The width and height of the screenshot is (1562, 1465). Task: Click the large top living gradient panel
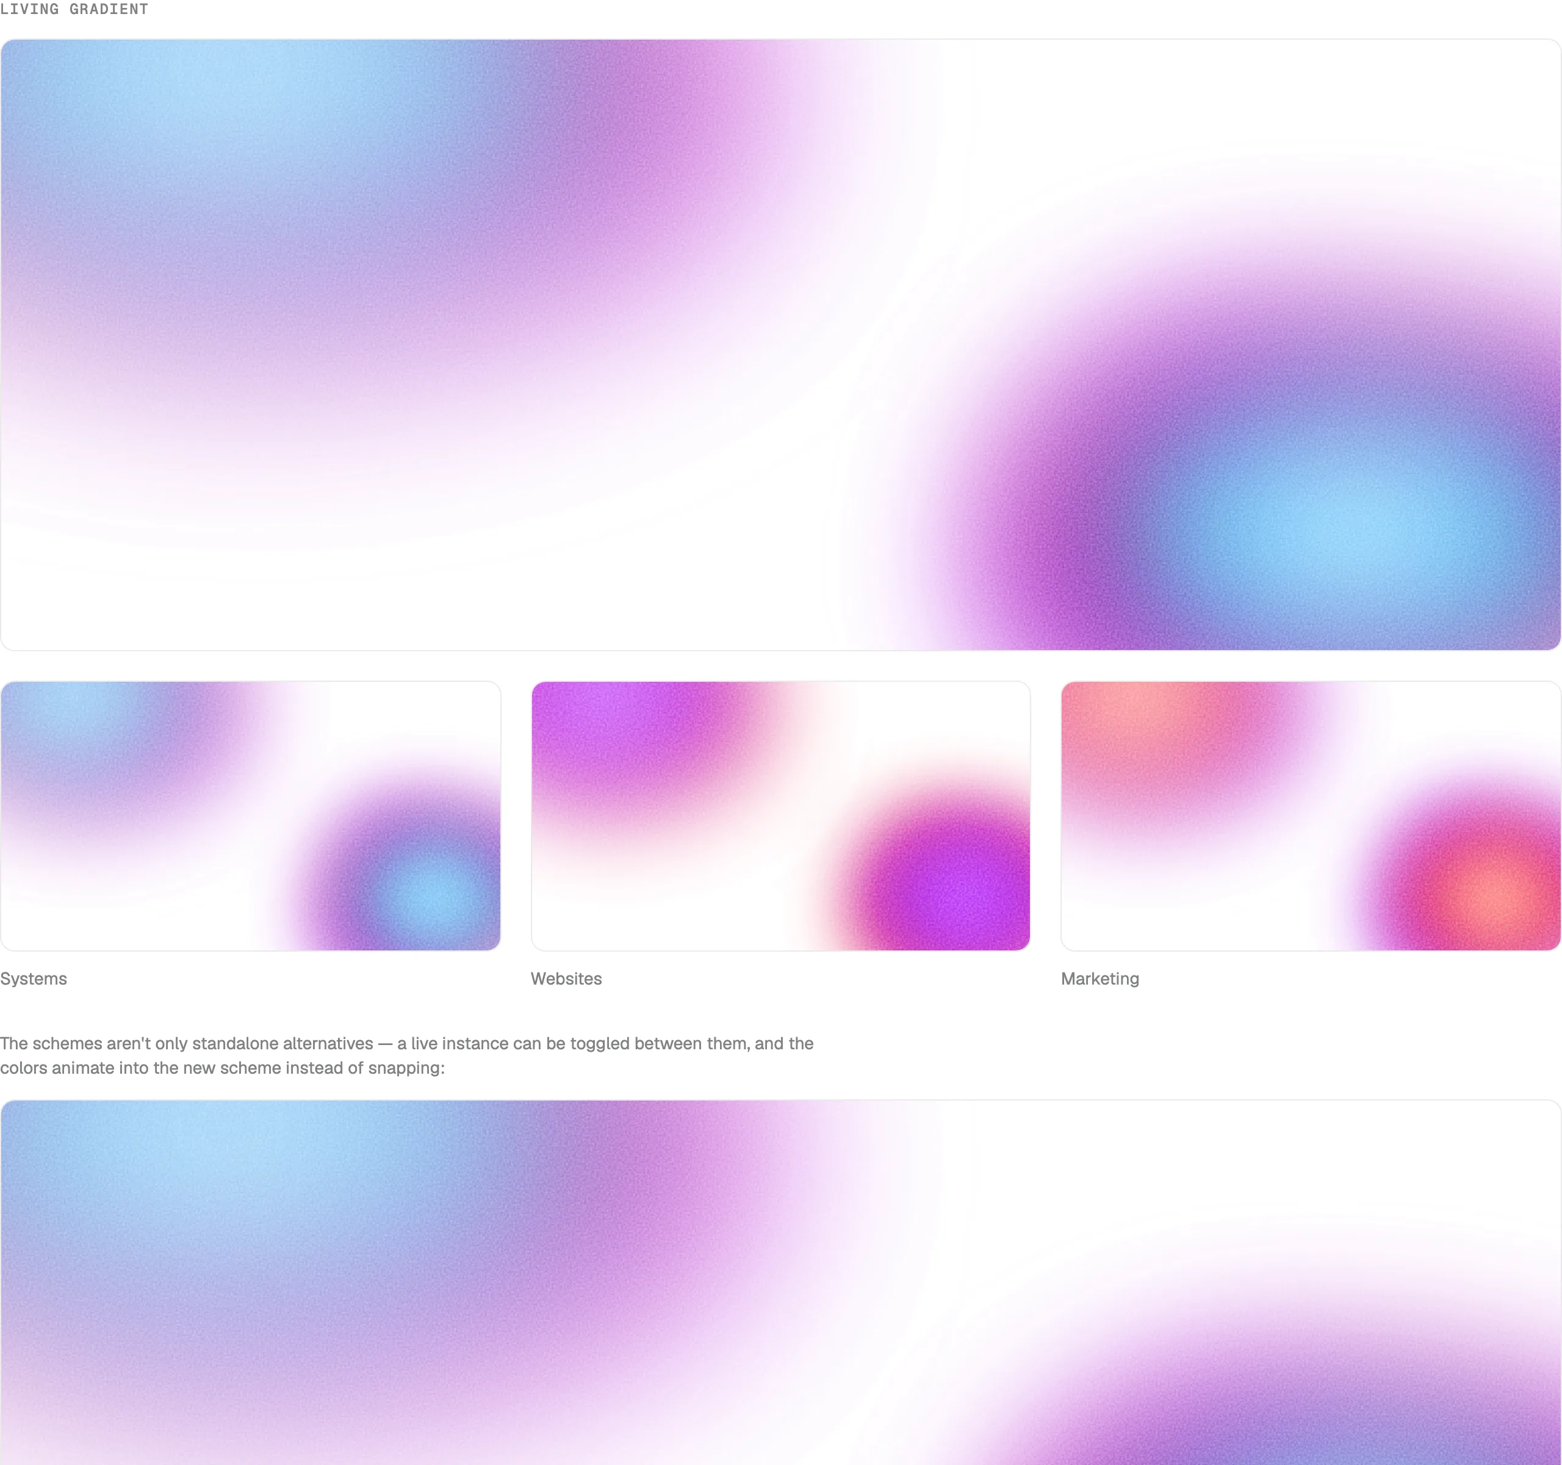[x=781, y=345]
